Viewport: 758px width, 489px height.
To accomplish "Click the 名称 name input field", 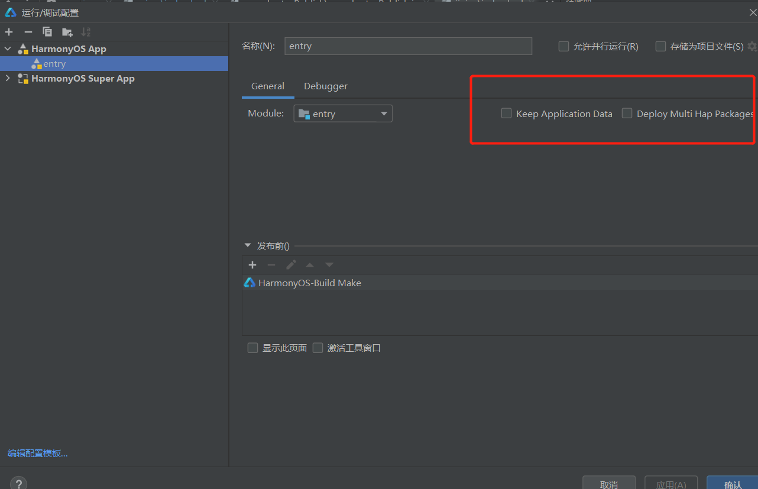I will click(408, 46).
